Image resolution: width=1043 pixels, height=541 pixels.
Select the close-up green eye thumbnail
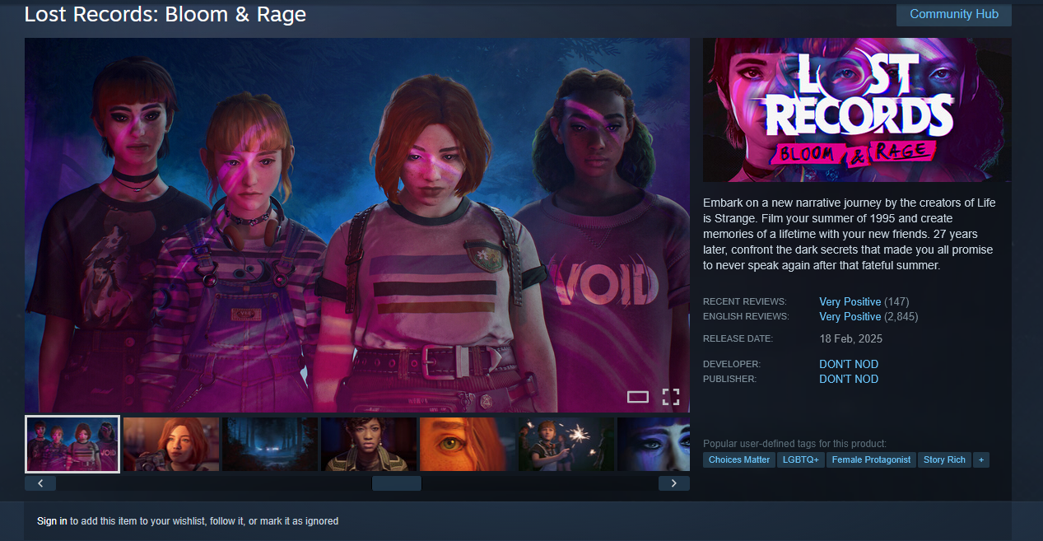tap(468, 444)
